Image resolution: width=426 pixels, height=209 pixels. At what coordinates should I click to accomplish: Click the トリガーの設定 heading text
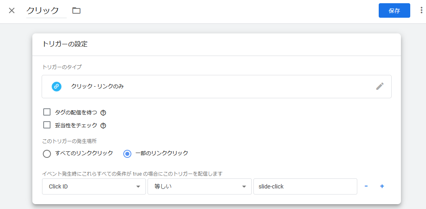coord(65,44)
